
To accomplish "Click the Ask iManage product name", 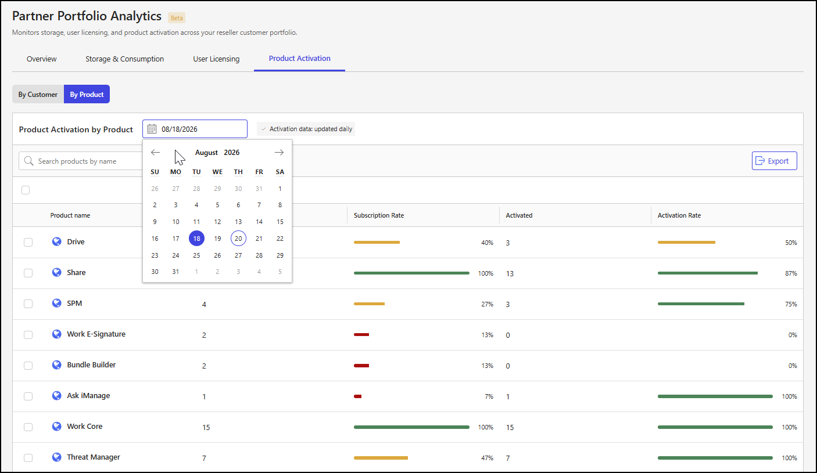I will (88, 396).
